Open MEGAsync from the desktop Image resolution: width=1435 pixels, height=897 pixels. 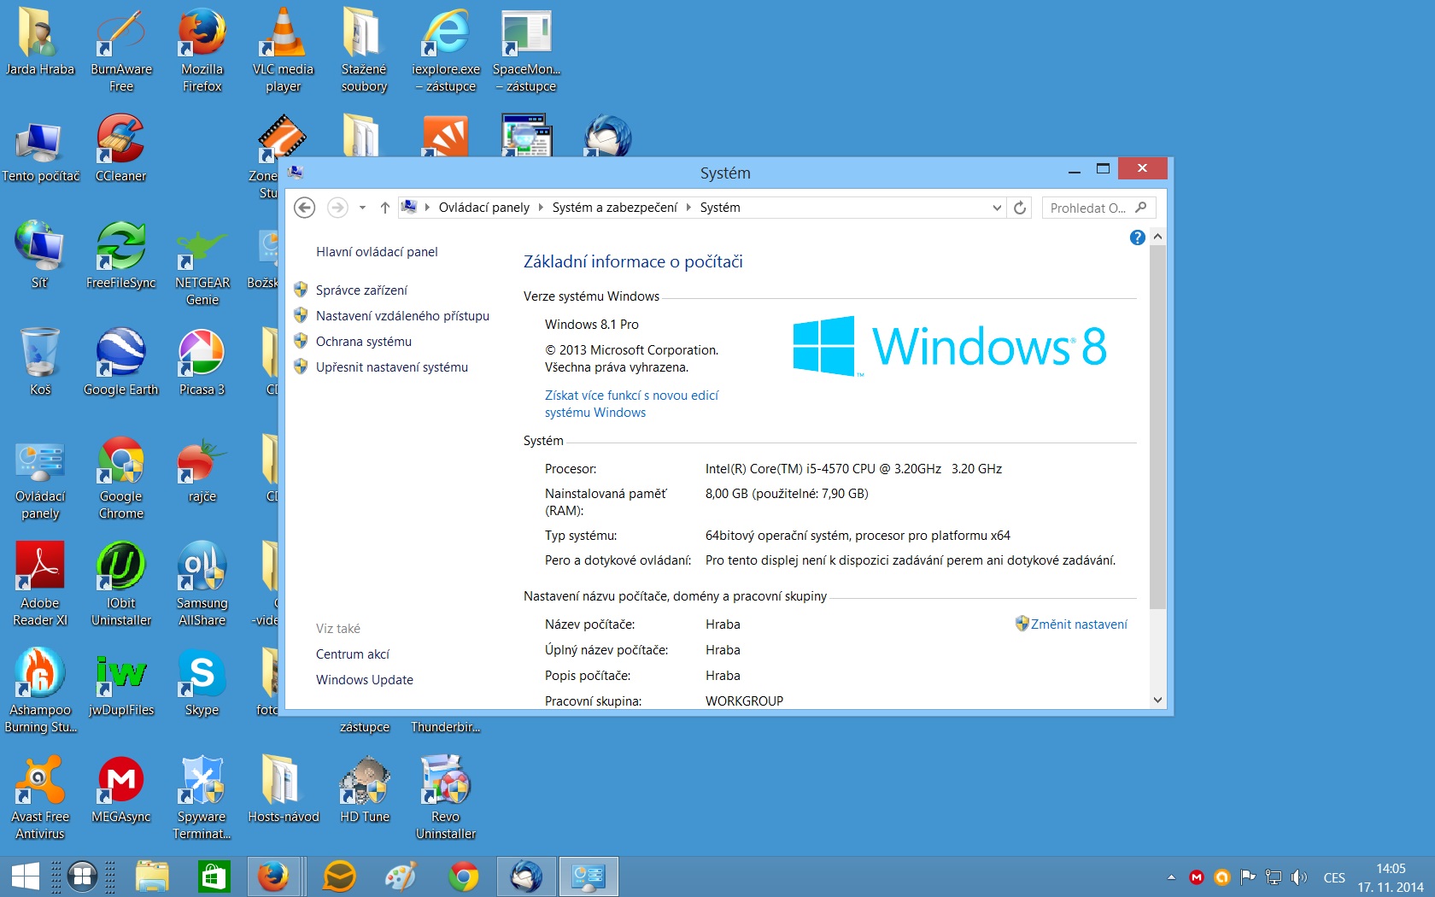point(121,790)
